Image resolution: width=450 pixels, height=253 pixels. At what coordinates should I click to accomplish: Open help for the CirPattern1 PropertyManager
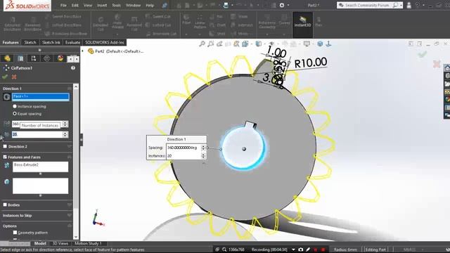point(73,68)
